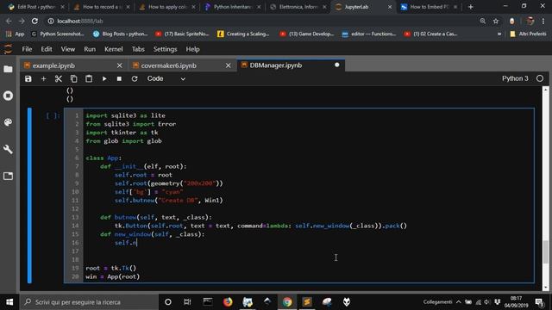Switch to Python Inheritance browser tab

coord(233,7)
